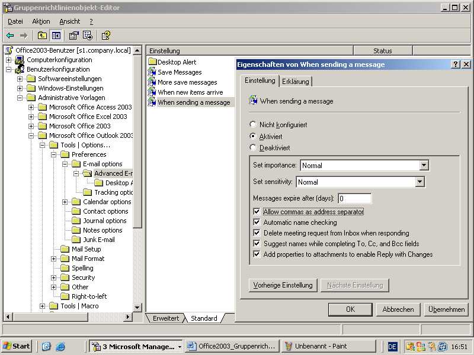Uncheck Add properties to attachments checkbox
This screenshot has height=355, width=474.
click(257, 254)
